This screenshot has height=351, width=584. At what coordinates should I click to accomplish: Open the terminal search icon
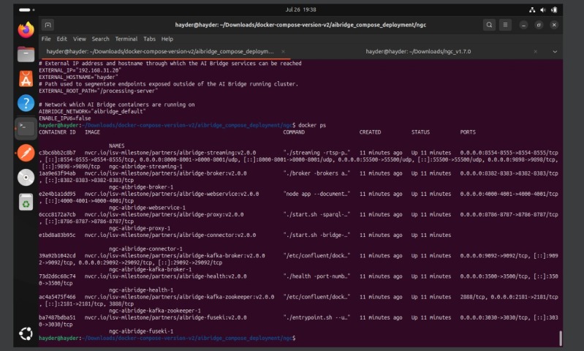(x=489, y=25)
